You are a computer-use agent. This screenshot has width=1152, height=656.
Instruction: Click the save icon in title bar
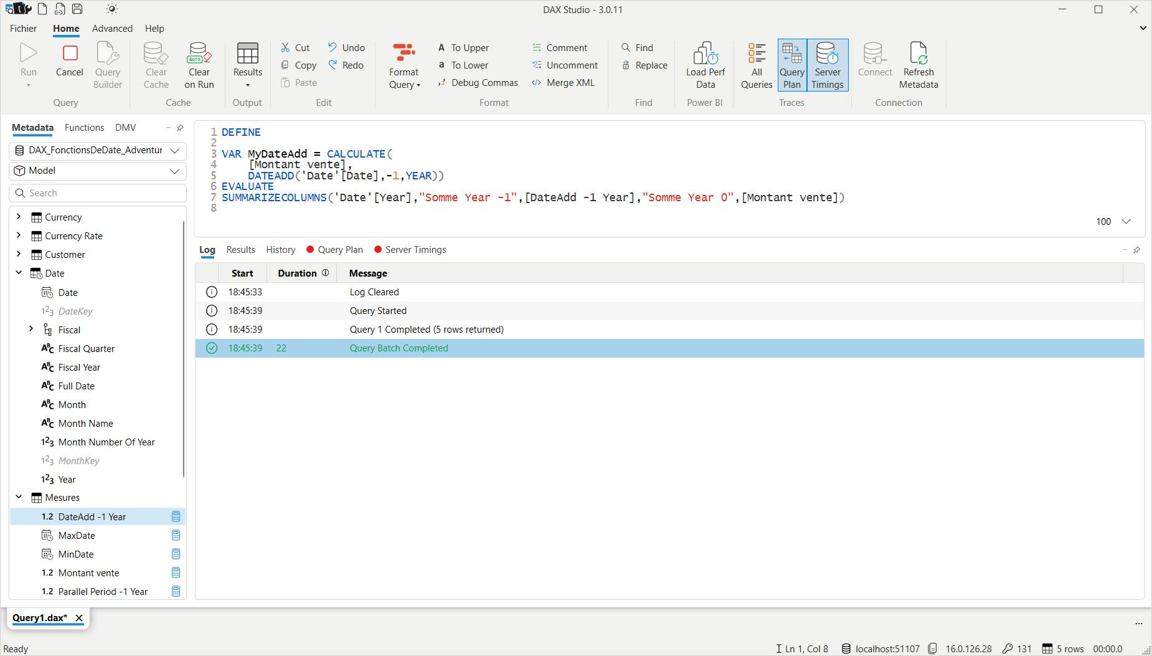[77, 9]
